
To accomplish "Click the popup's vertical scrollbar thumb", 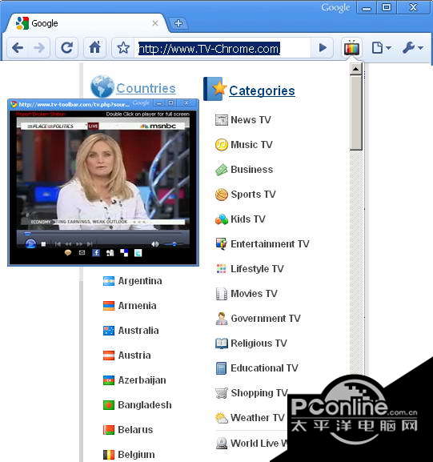I will click(x=356, y=113).
